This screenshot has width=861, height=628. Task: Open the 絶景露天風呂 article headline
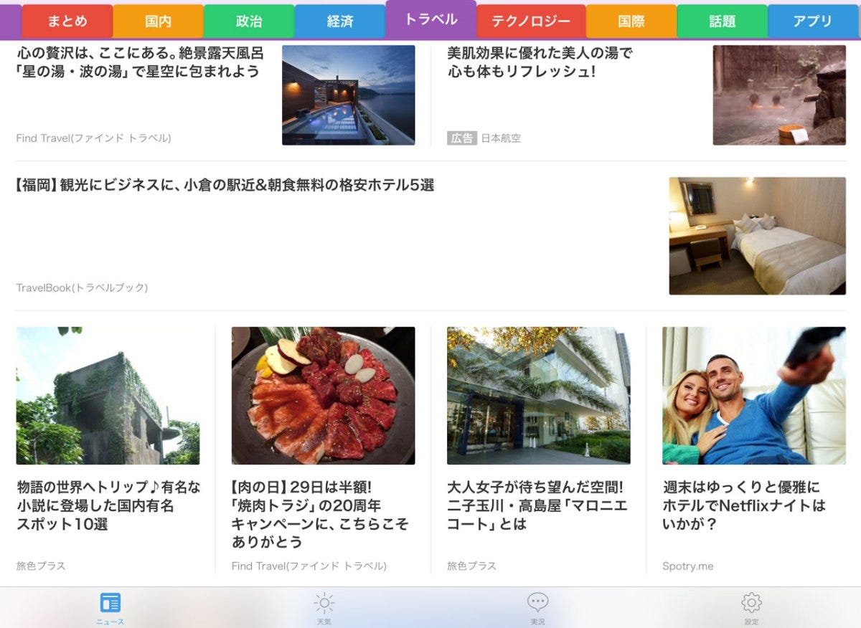[140, 62]
